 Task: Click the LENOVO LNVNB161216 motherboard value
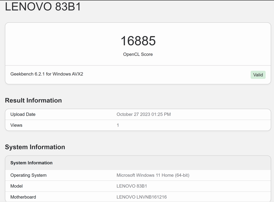142,197
